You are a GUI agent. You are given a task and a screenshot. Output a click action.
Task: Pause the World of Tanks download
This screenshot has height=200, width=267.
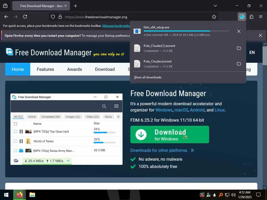click(21, 141)
